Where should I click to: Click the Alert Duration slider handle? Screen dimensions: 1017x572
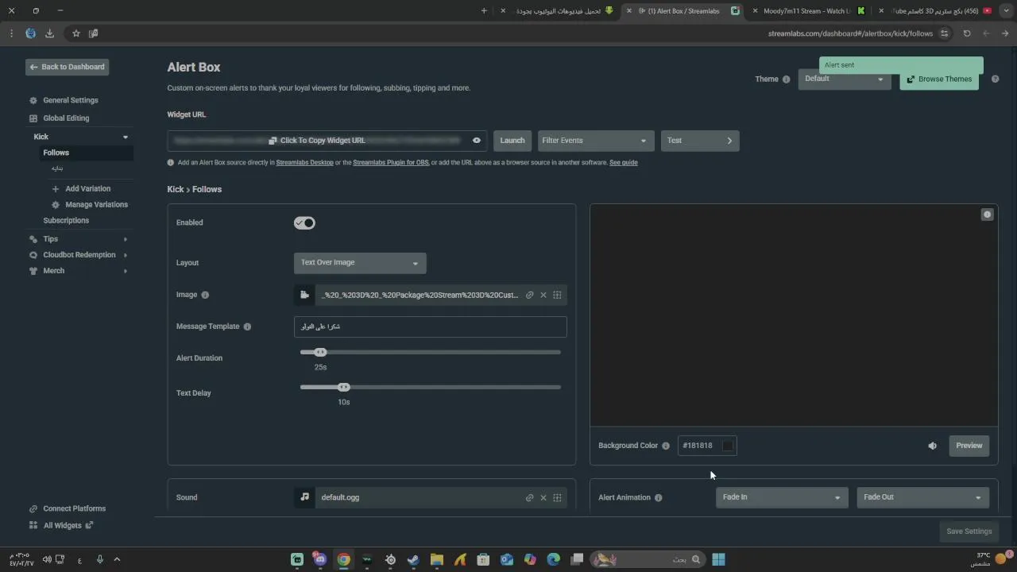point(320,352)
